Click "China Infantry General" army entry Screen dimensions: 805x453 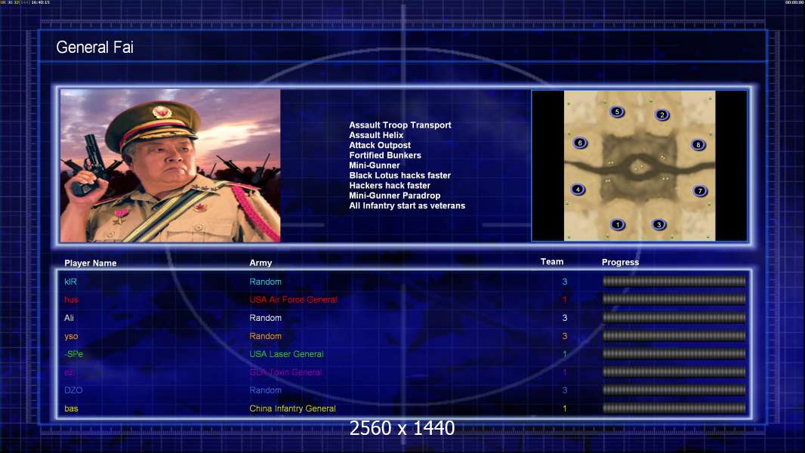292,408
